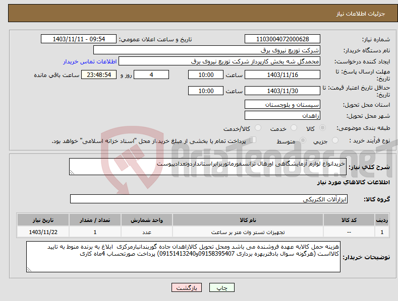Viewport: 398px width, 301px height.
Task: Click the item name cell تجهیزات تستر وات متر
Action: pyautogui.click(x=248, y=232)
